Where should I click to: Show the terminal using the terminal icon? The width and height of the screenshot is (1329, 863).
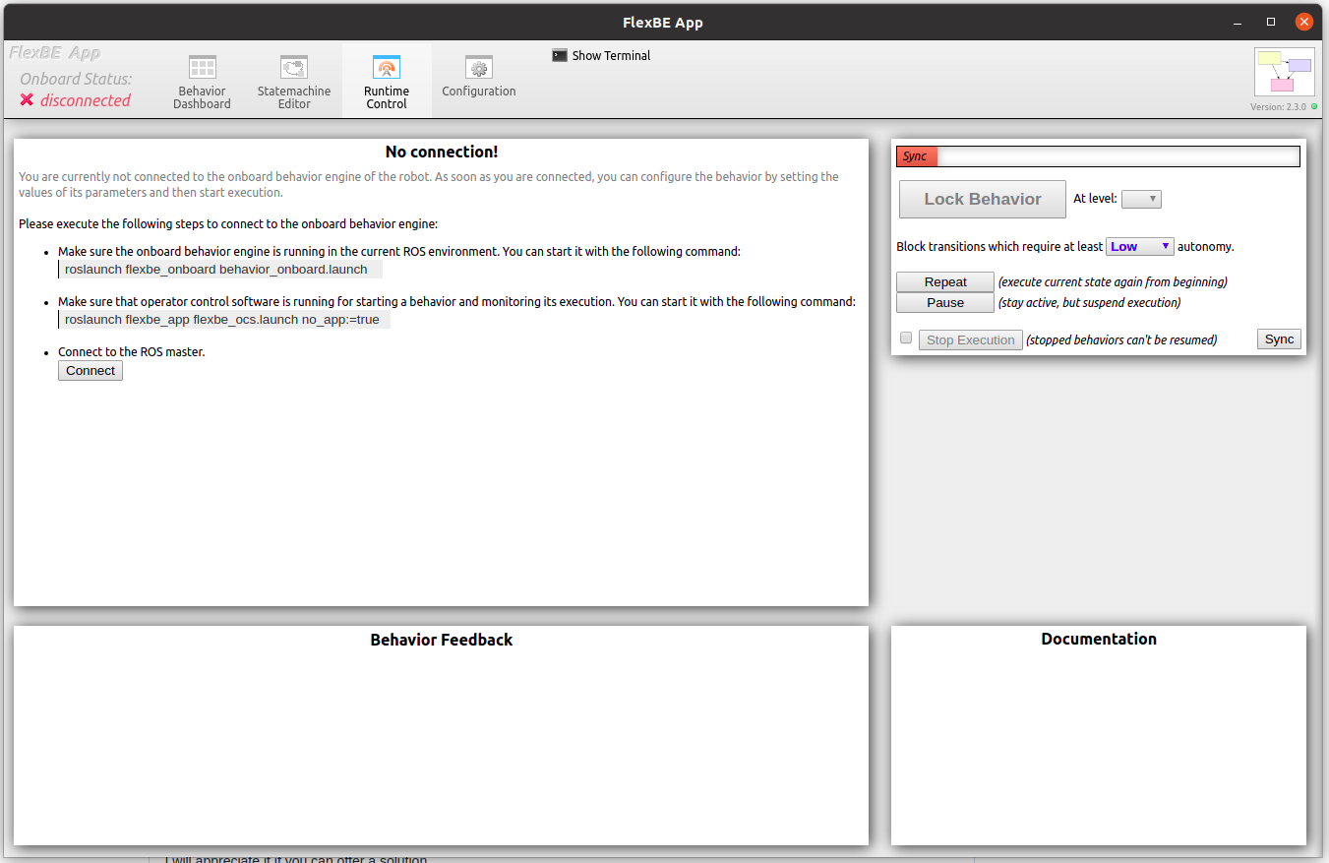[x=559, y=55]
